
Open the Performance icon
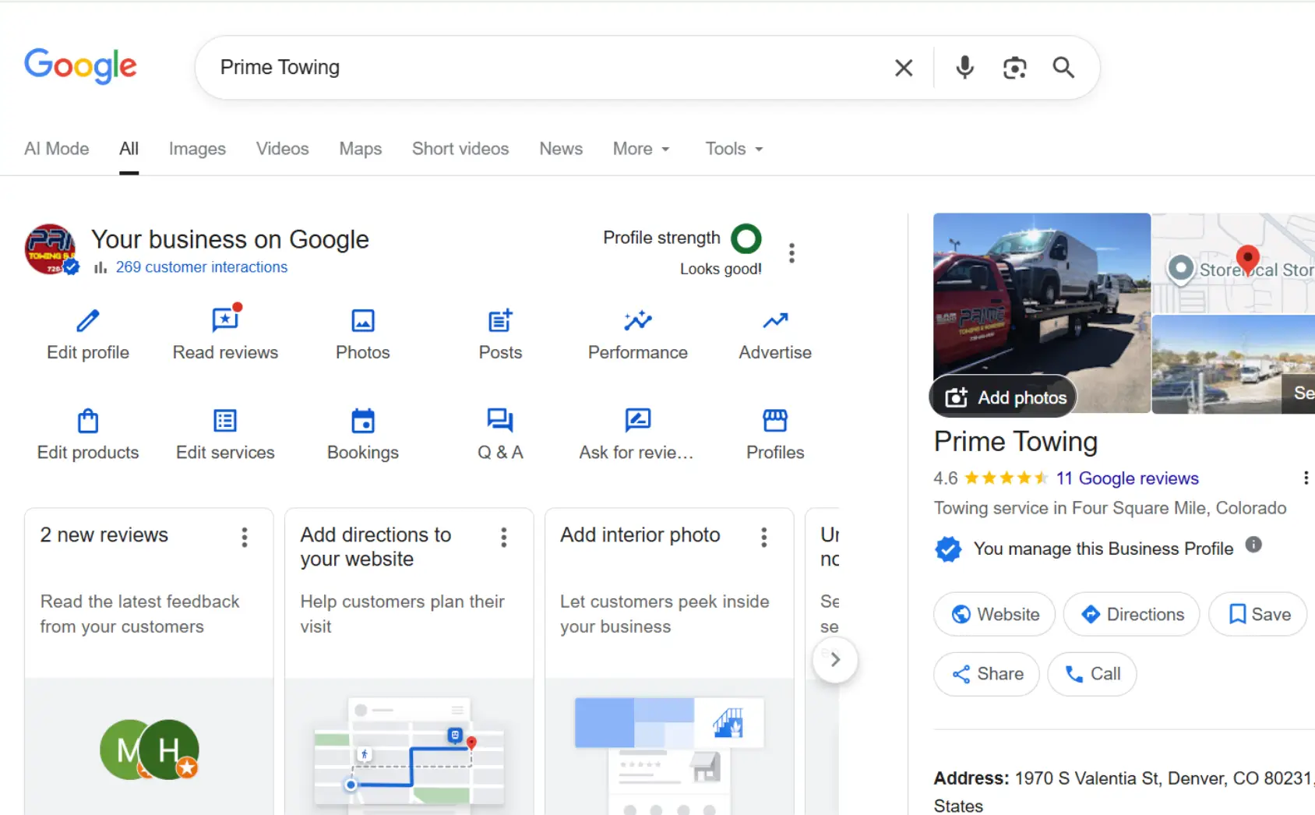[637, 321]
